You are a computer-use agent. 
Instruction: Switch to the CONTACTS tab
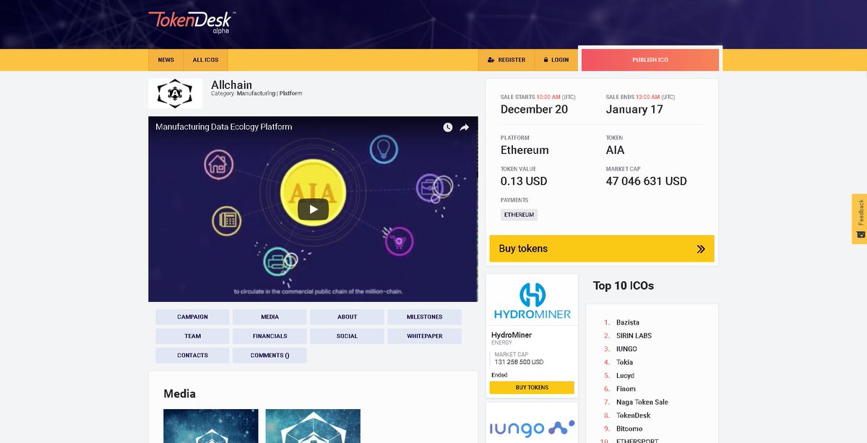[192, 356]
